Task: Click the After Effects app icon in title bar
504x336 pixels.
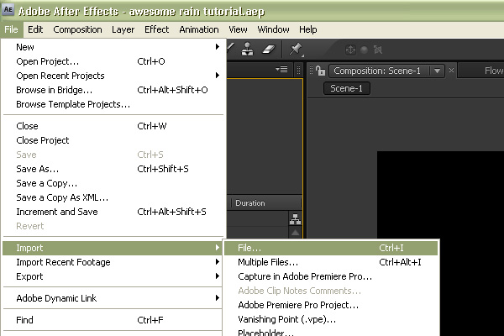Action: 8,9
